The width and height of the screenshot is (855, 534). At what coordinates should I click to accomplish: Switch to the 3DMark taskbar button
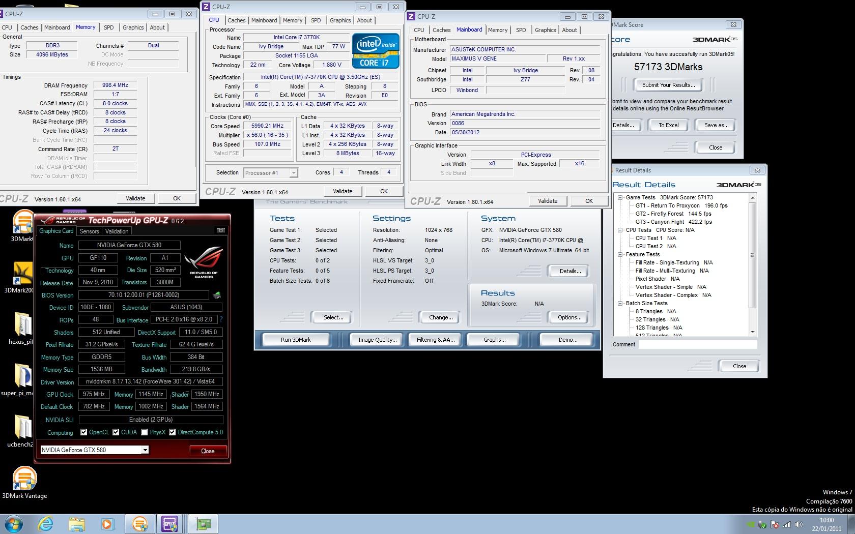pyautogui.click(x=140, y=524)
